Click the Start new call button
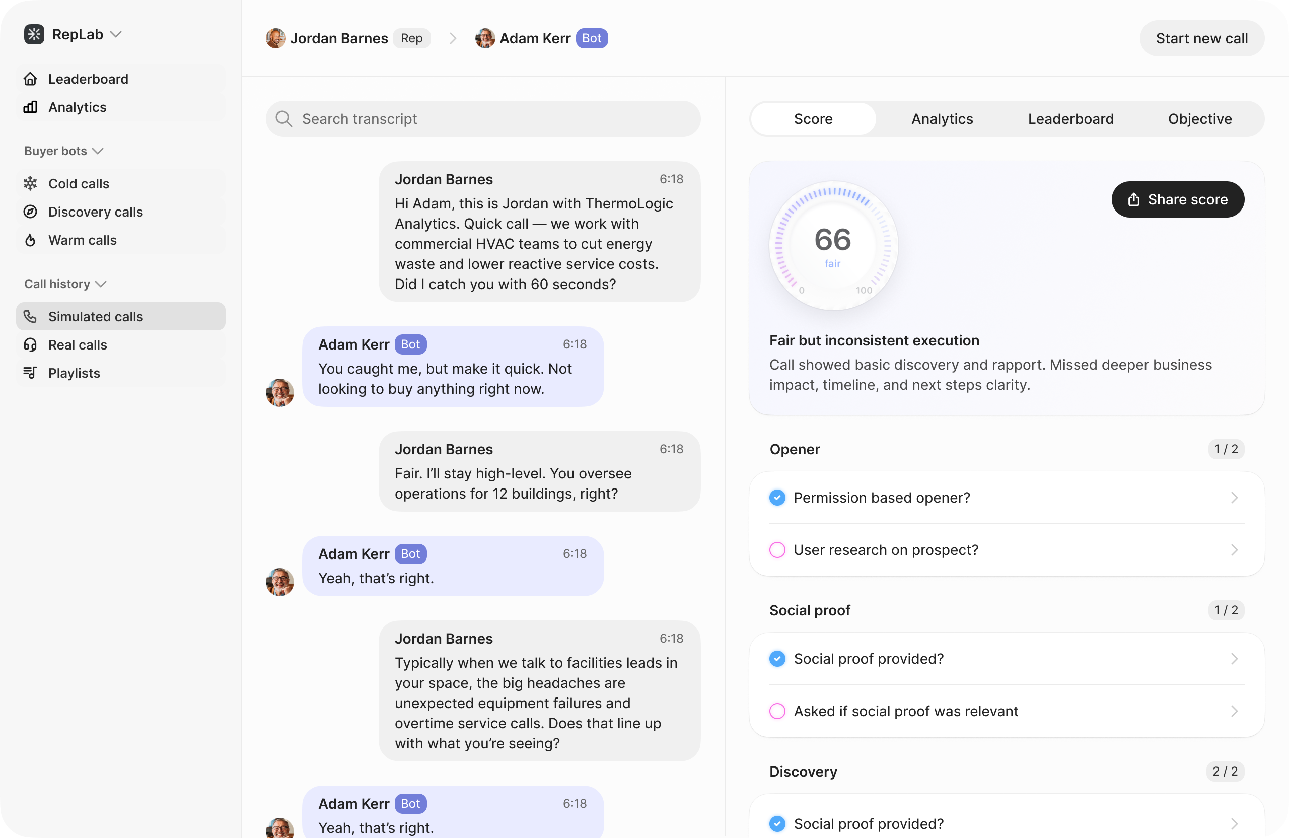The image size is (1289, 838). click(x=1201, y=38)
